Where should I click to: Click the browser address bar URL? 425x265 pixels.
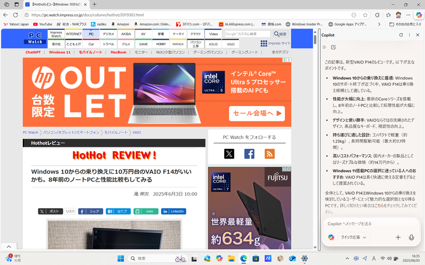coord(88,15)
